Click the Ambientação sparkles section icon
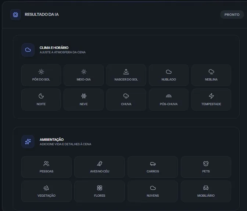247x211 pixels. [x=28, y=142]
